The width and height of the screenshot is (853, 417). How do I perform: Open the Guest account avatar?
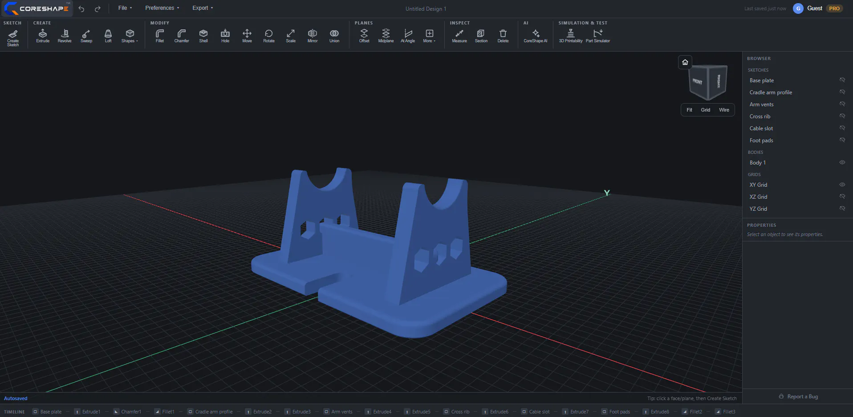798,8
